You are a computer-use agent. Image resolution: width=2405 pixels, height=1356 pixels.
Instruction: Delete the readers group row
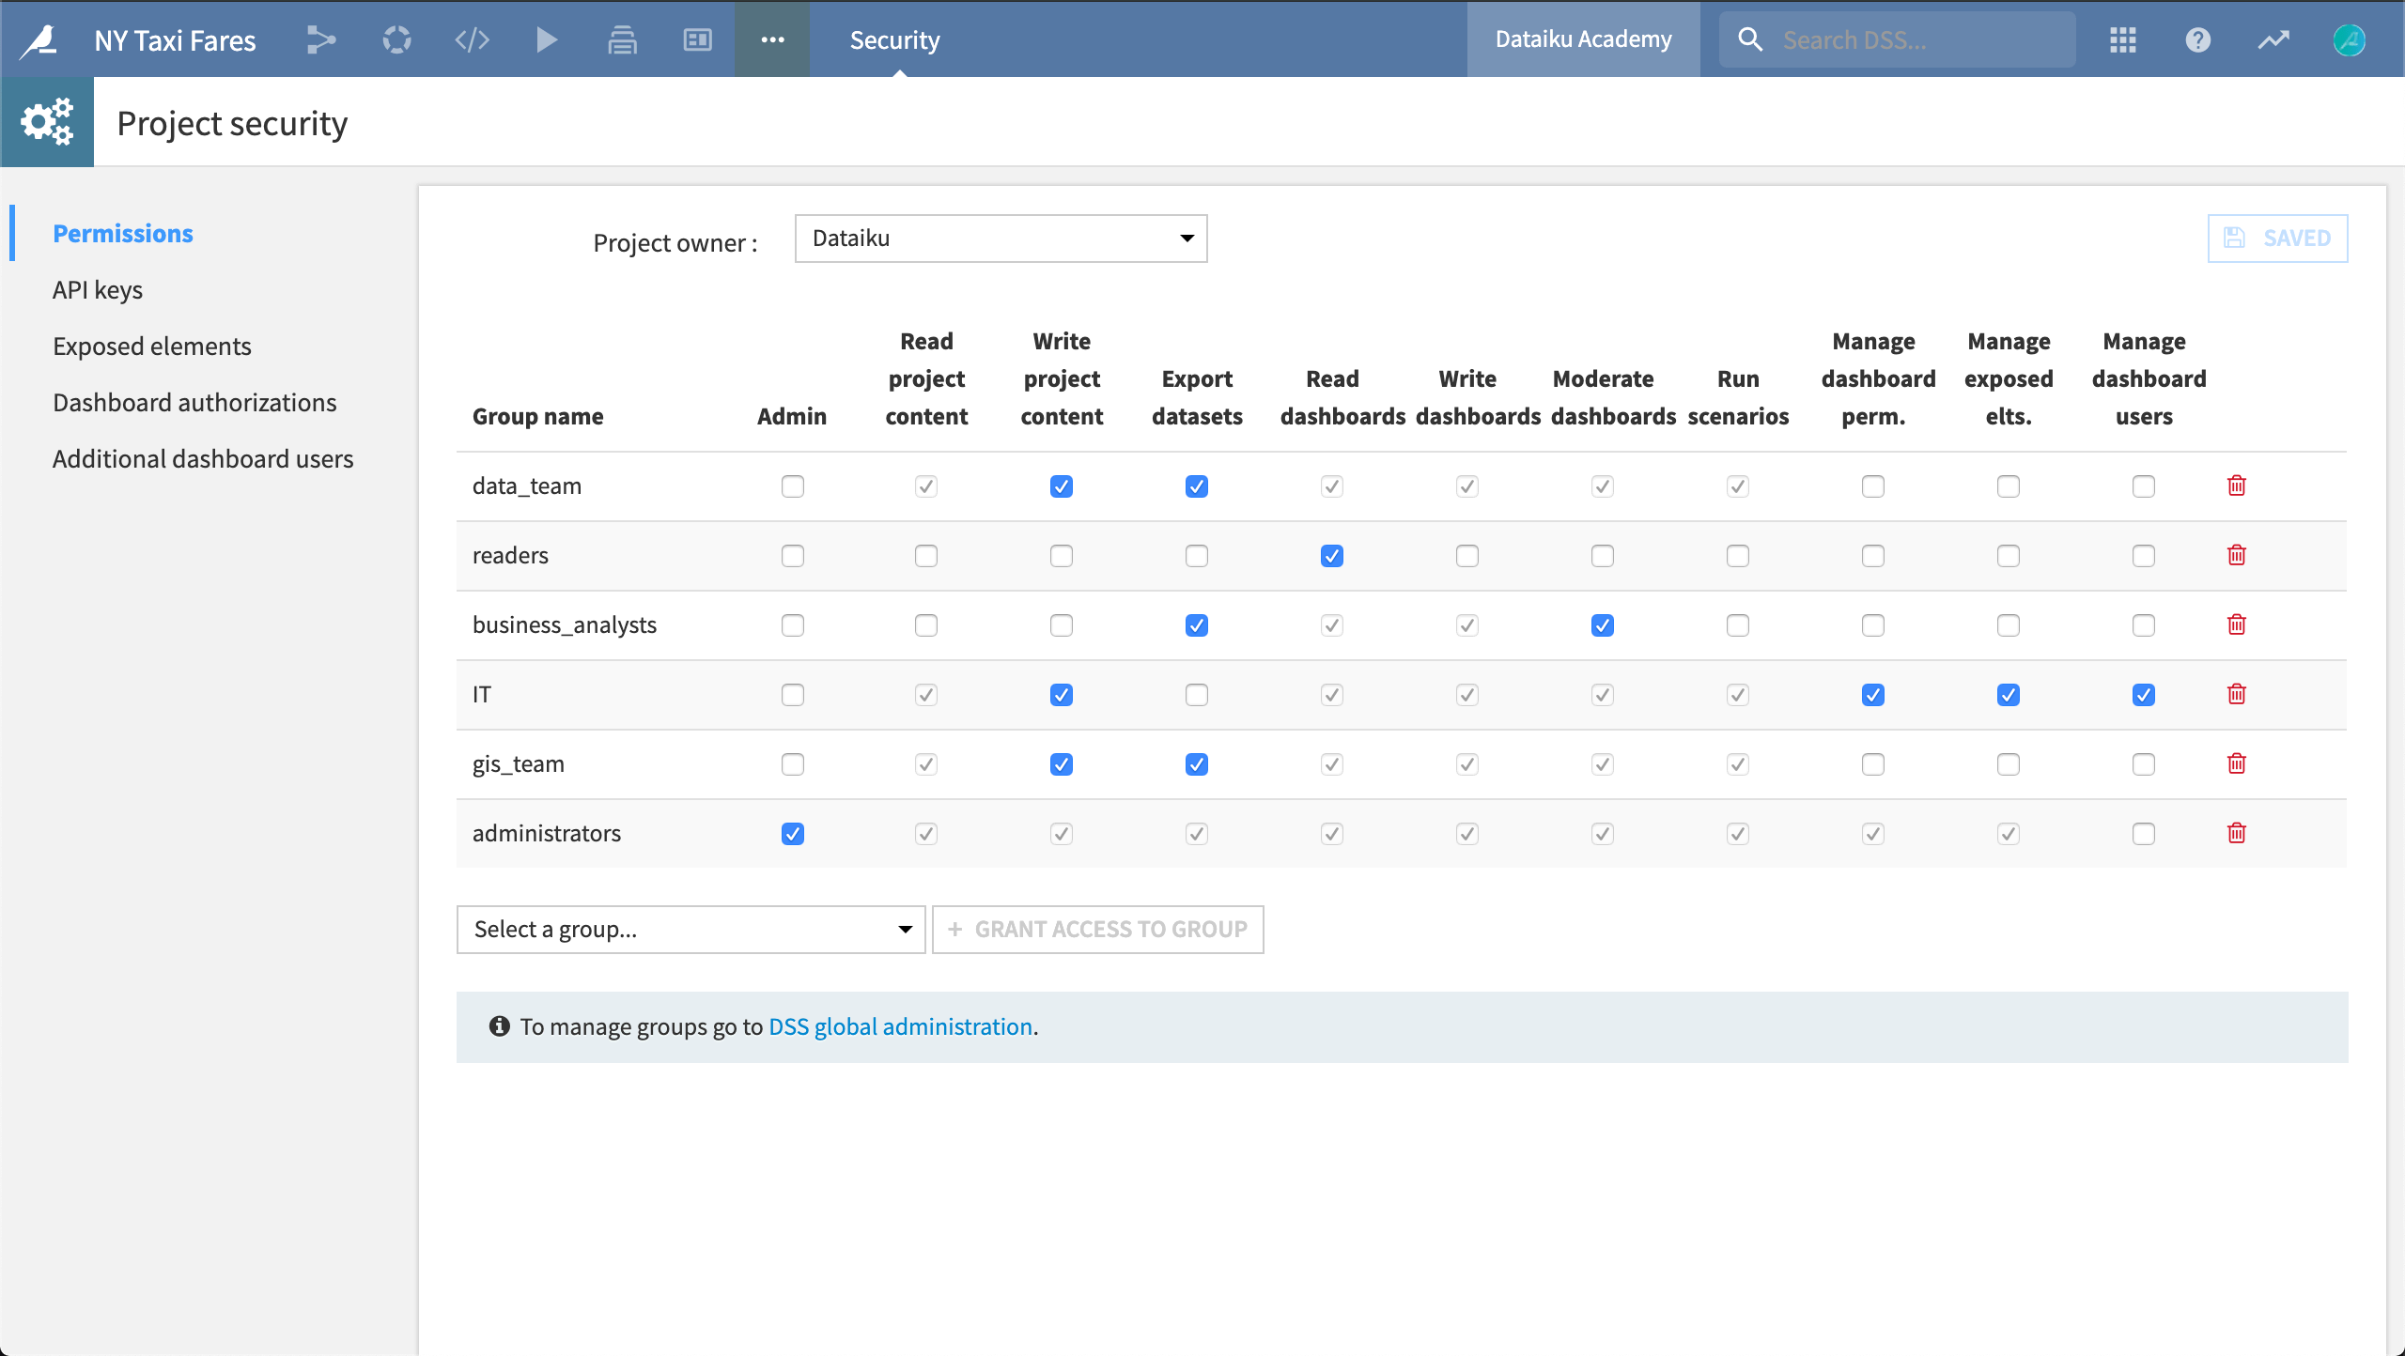coord(2237,555)
